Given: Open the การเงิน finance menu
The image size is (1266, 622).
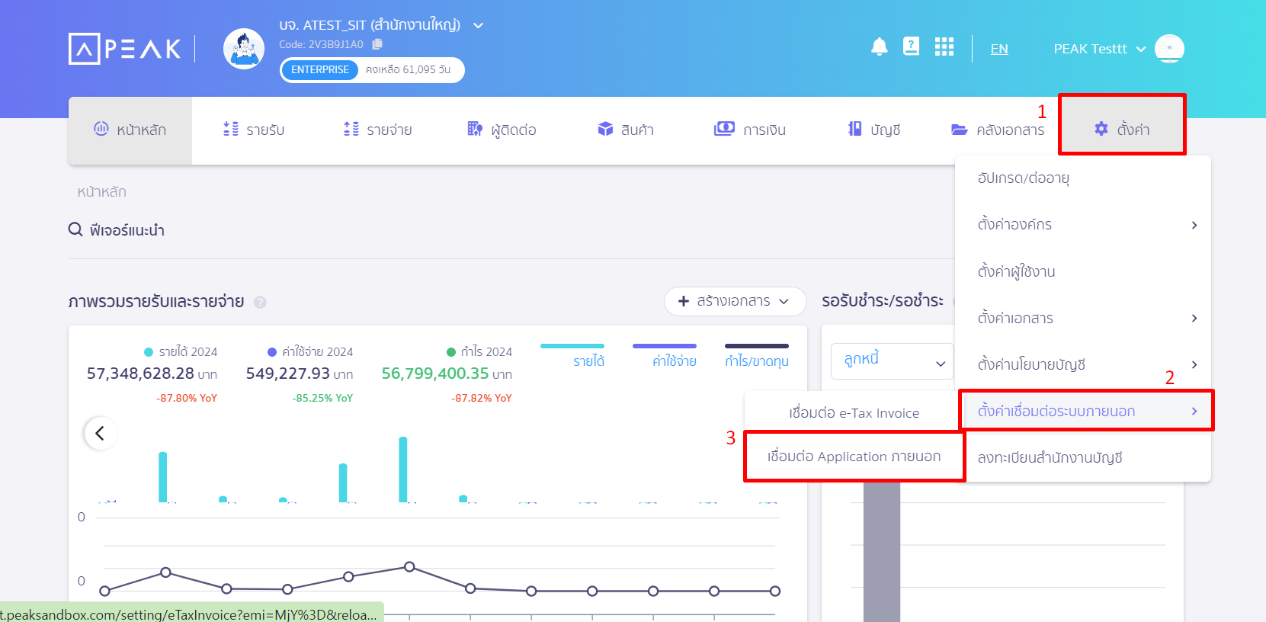Looking at the screenshot, I should point(750,130).
